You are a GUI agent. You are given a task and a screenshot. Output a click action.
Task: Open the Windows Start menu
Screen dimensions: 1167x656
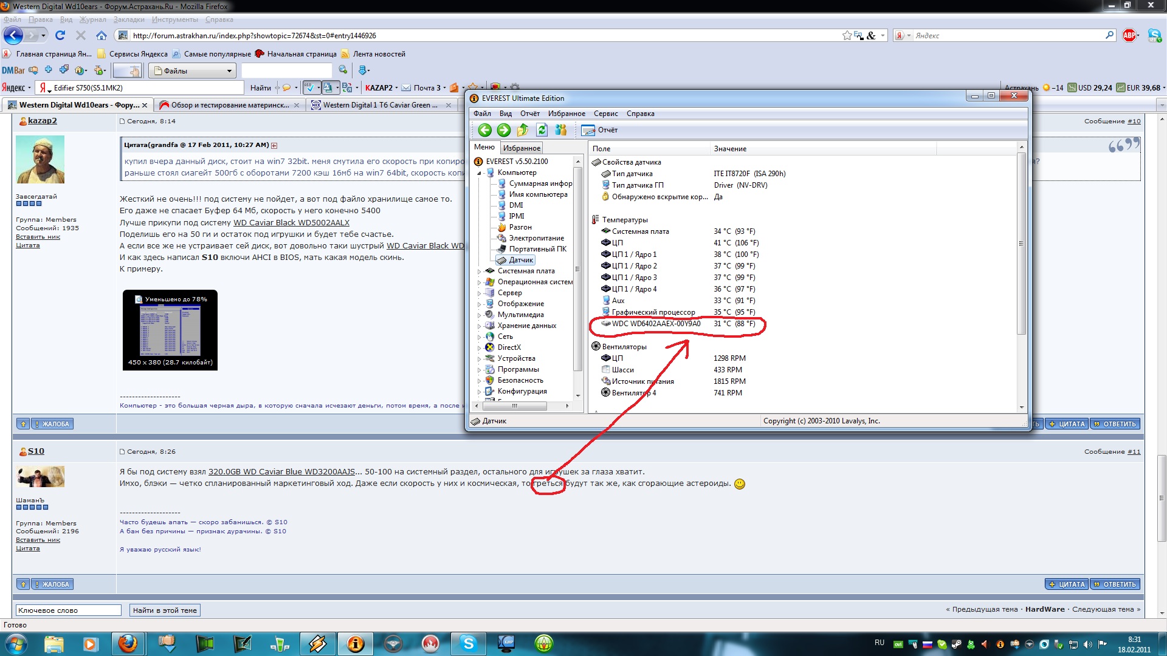[x=16, y=644]
